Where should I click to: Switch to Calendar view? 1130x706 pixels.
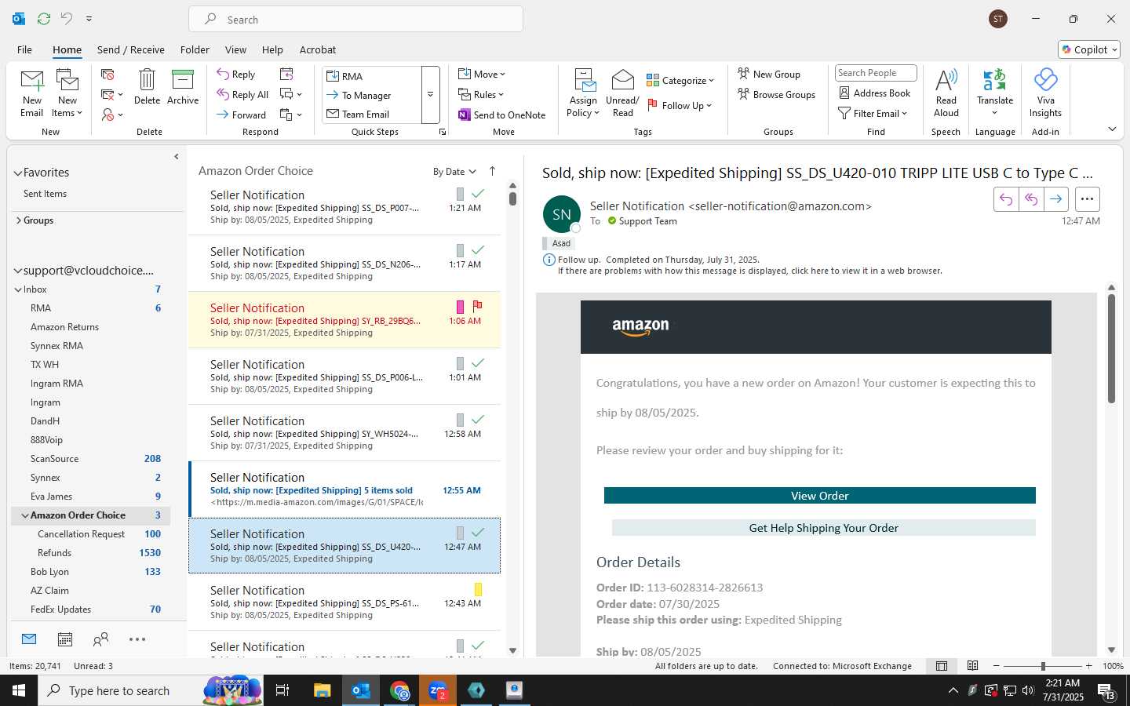pos(65,639)
